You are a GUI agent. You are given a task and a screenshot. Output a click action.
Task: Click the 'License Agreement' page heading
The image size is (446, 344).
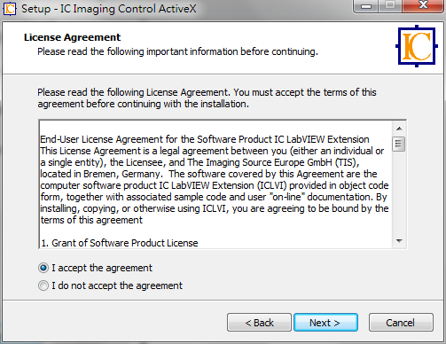72,37
